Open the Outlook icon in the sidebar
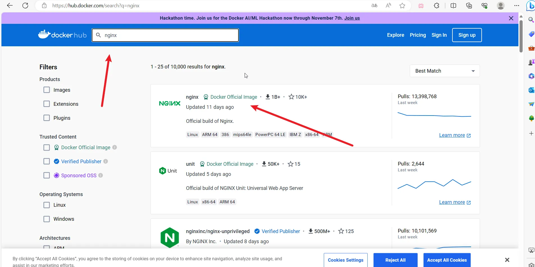 click(531, 90)
